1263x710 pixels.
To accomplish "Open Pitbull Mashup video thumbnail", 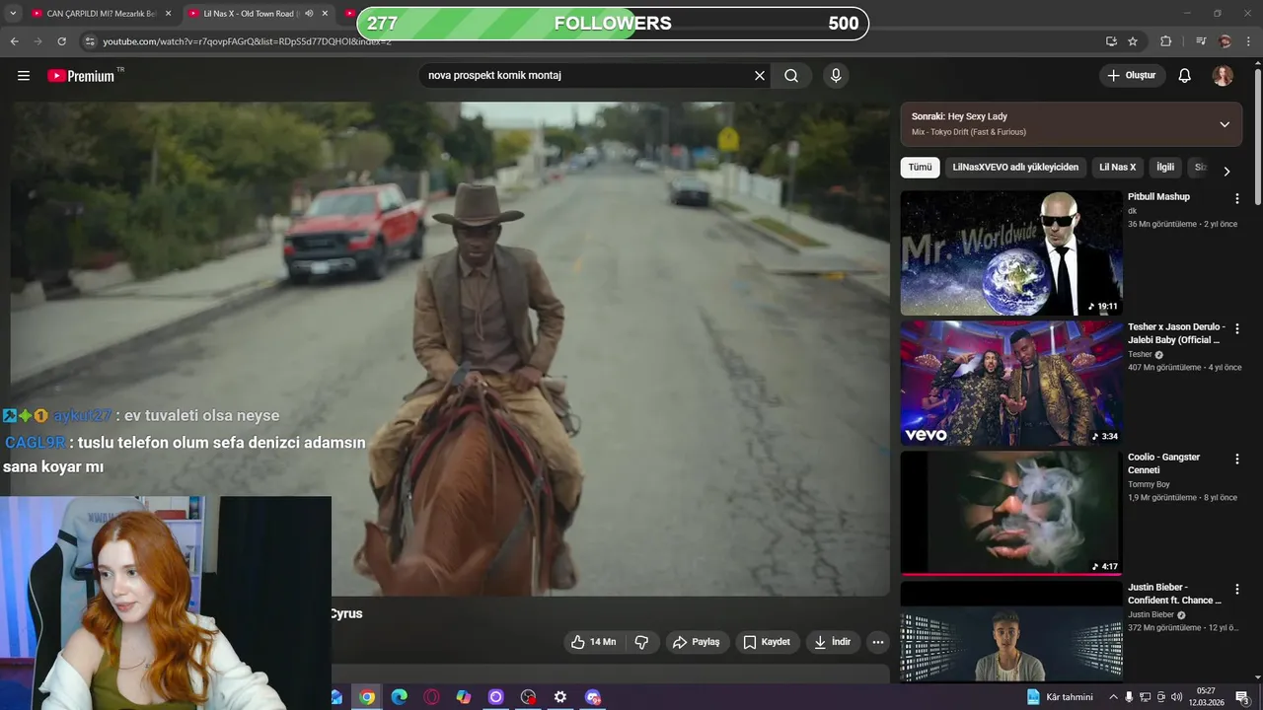I will 1011,252.
